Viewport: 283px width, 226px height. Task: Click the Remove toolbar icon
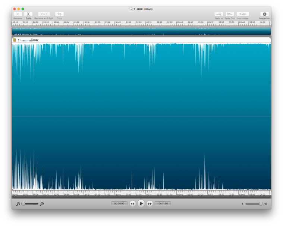coord(18,14)
